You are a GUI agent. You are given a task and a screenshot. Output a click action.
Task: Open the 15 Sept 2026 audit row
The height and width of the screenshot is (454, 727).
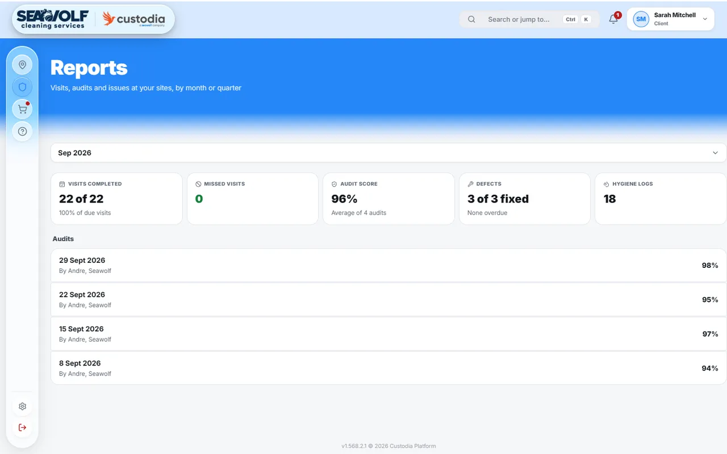pos(388,334)
